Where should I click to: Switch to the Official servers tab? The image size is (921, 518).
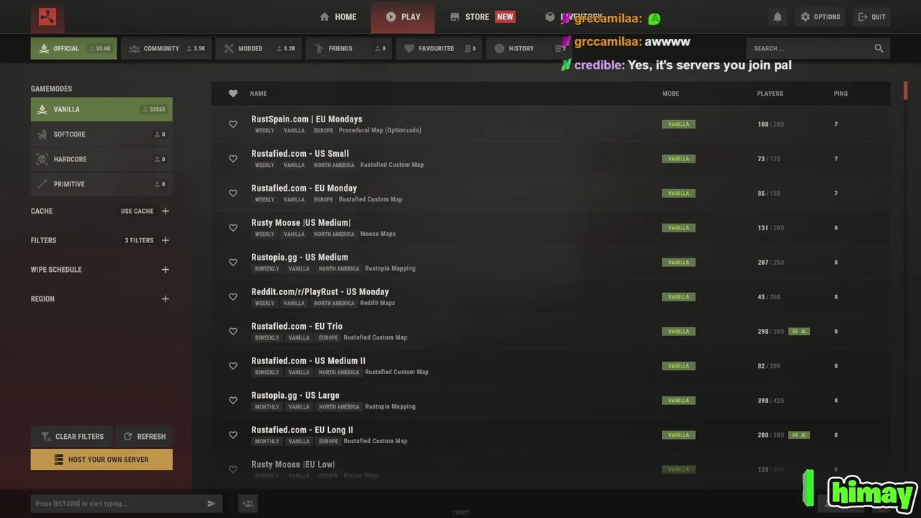[x=73, y=48]
